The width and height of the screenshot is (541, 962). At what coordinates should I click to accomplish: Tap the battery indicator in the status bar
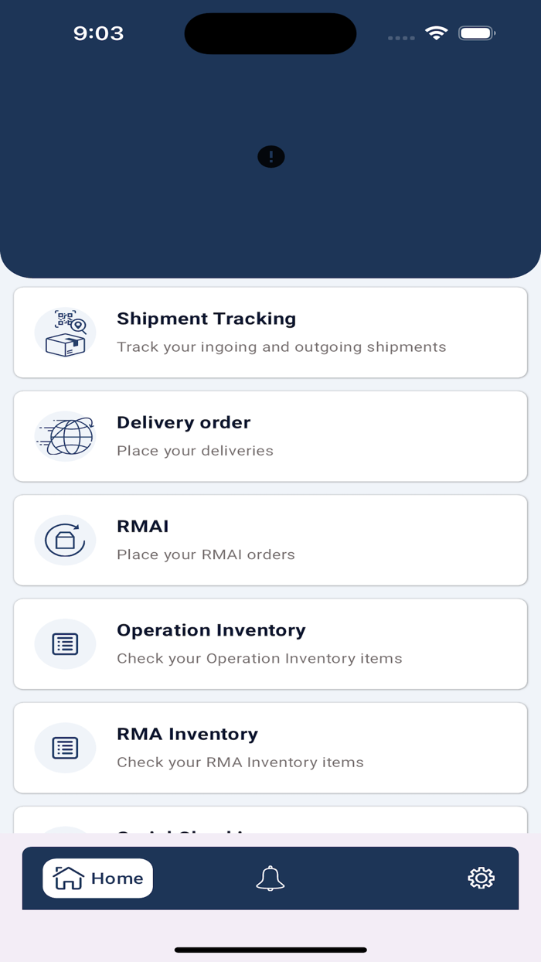pyautogui.click(x=477, y=33)
